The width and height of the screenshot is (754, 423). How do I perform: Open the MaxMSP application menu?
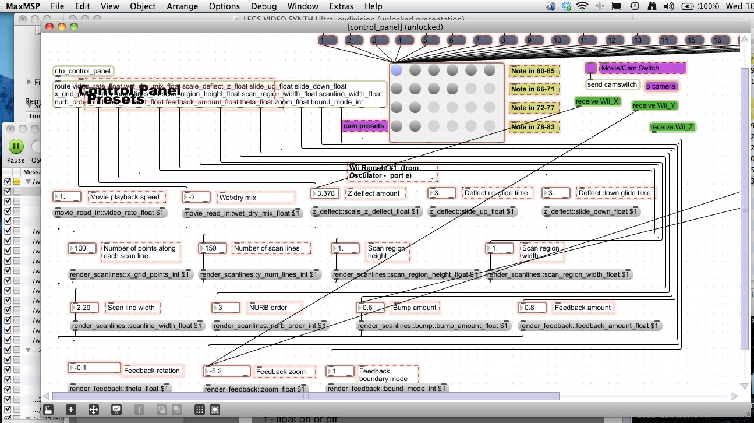coord(22,6)
